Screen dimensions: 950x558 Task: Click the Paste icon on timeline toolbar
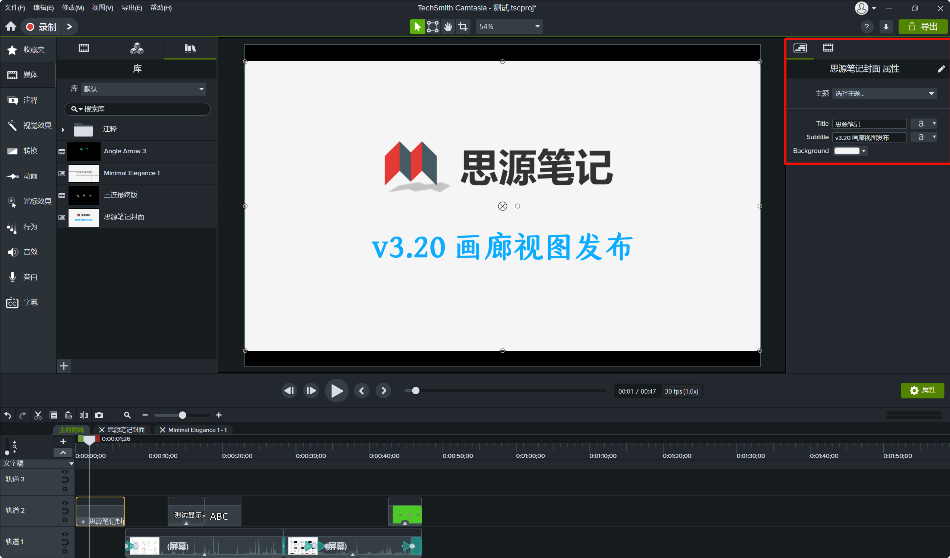pos(68,415)
